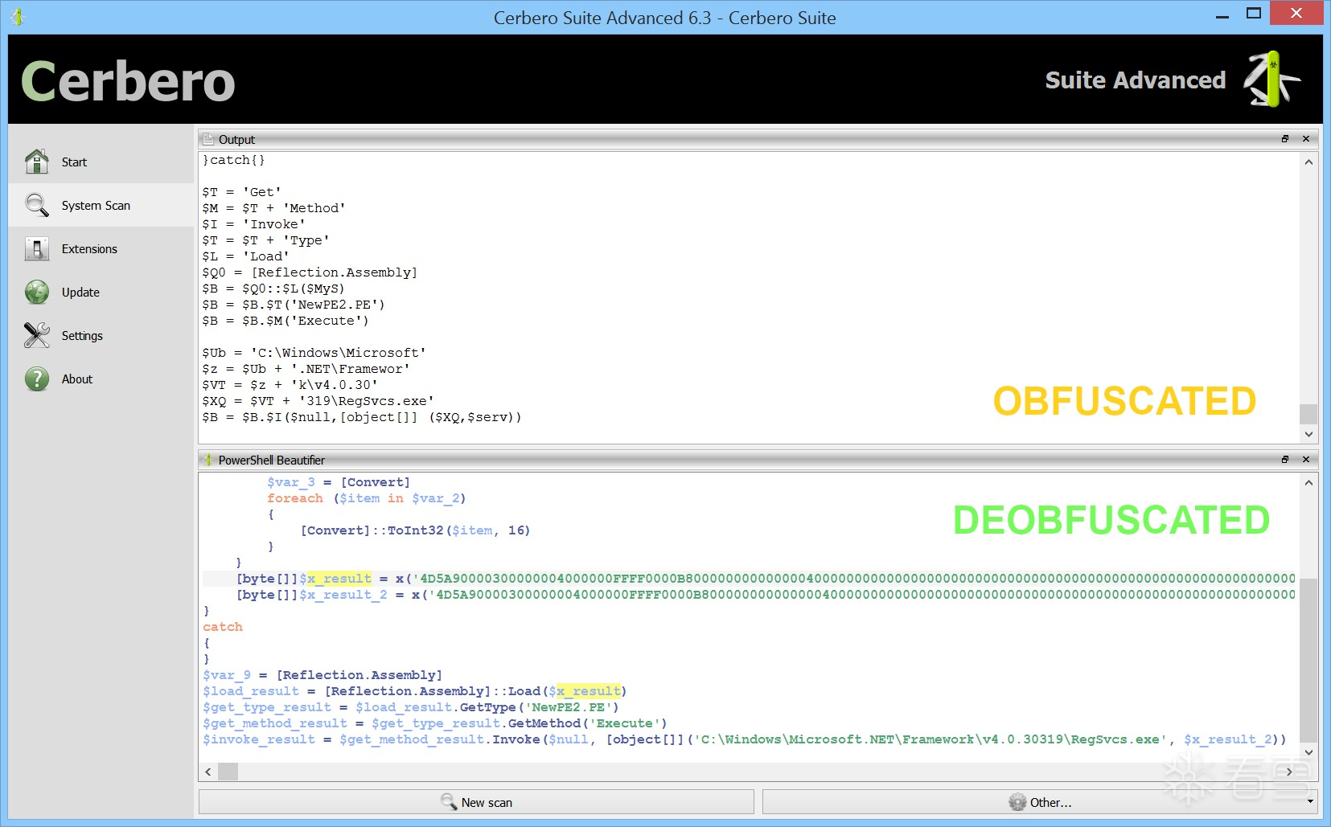Image resolution: width=1331 pixels, height=827 pixels.
Task: Click the "$B = $B.$T('NewPE2.PE')" line
Action: (294, 305)
